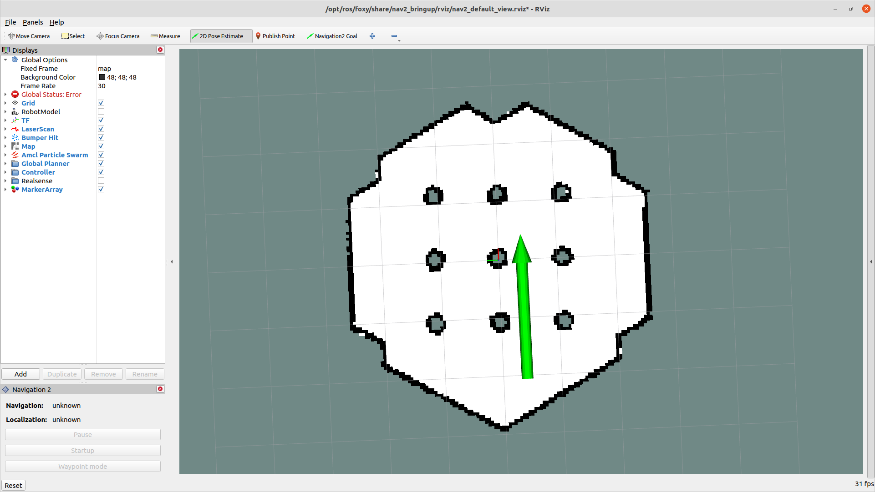Expand the Global Status: Error item
Screen dimensions: 875x492
click(5, 95)
